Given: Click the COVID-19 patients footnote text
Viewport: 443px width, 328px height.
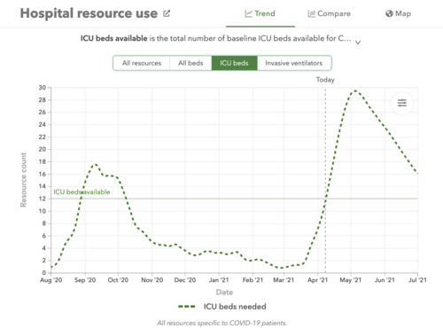Looking at the screenshot, I should coord(221,323).
